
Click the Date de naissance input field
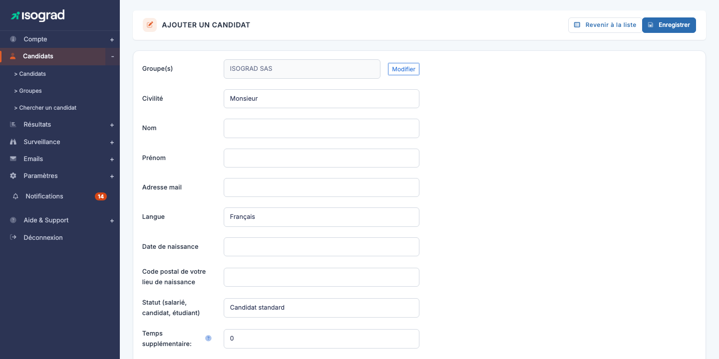tap(321, 247)
